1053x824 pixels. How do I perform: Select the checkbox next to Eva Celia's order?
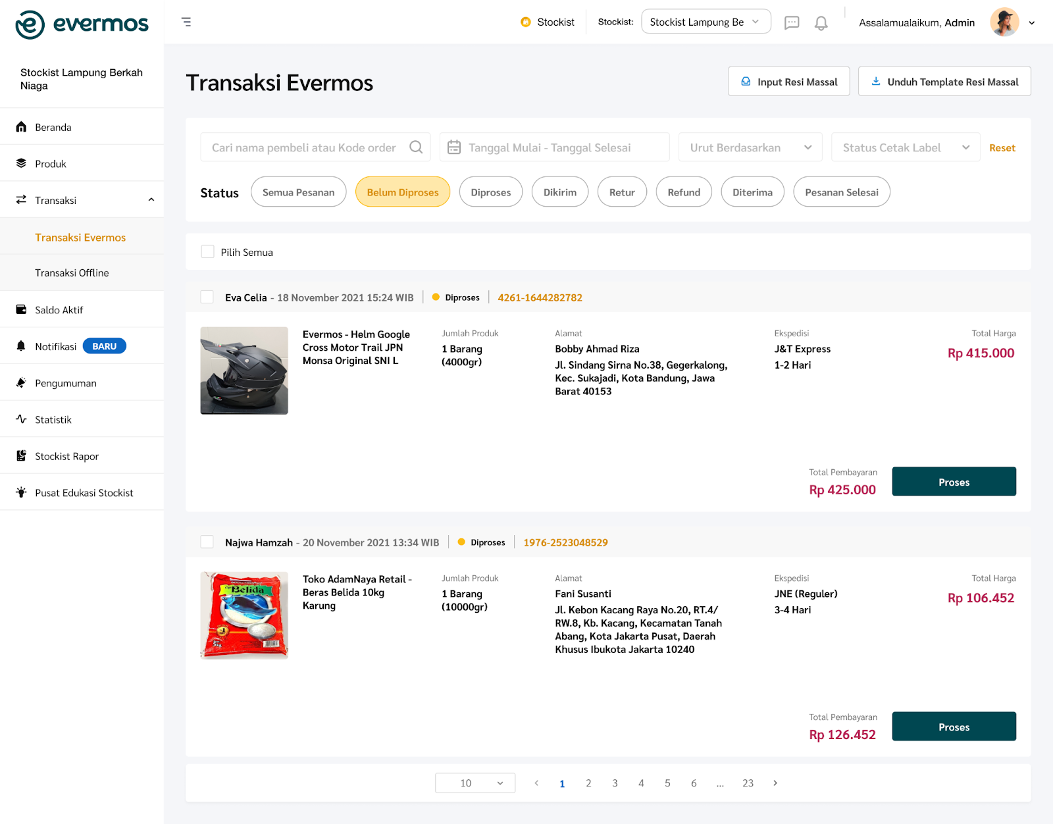pos(207,297)
